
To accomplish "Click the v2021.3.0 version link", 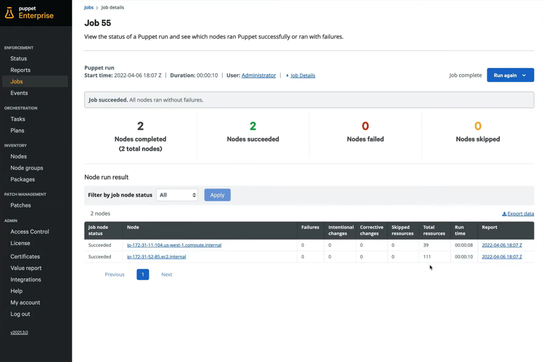I will (19, 332).
